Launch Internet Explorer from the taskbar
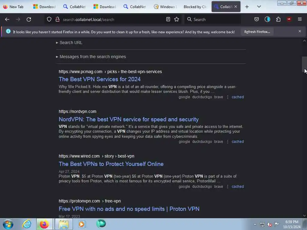Screen dimensions: 307x230 point(27,224)
